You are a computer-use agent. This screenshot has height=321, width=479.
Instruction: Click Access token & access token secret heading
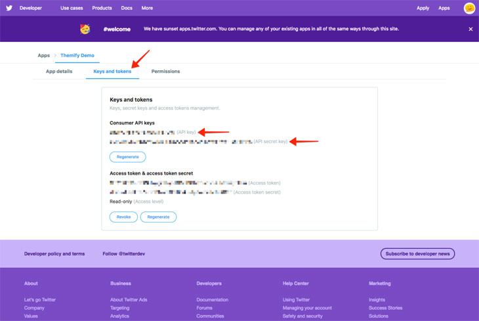tap(151, 173)
